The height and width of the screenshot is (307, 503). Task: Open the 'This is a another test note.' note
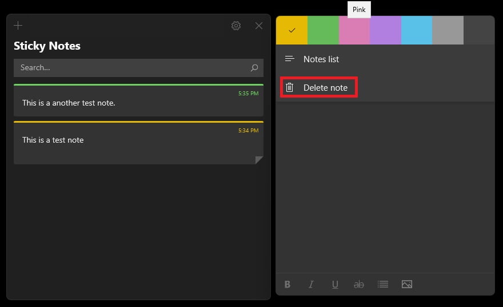coord(138,100)
